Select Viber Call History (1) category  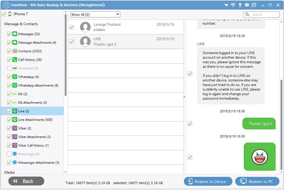coord(33,146)
